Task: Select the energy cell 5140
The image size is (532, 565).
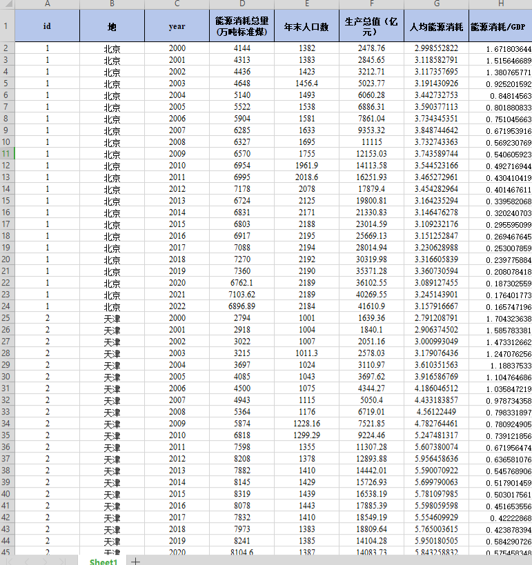Action: (242, 95)
